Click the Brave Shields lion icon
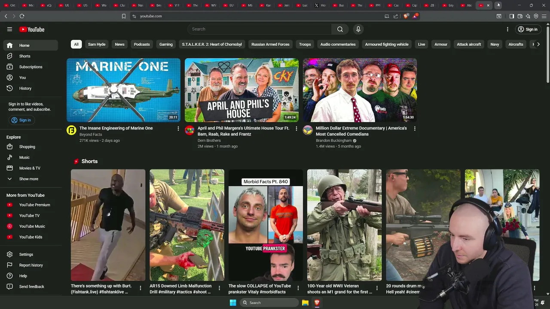 pos(406,16)
